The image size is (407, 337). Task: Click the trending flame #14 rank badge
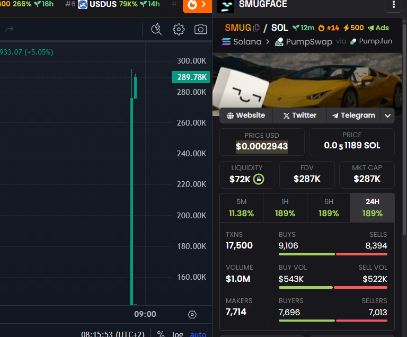329,28
